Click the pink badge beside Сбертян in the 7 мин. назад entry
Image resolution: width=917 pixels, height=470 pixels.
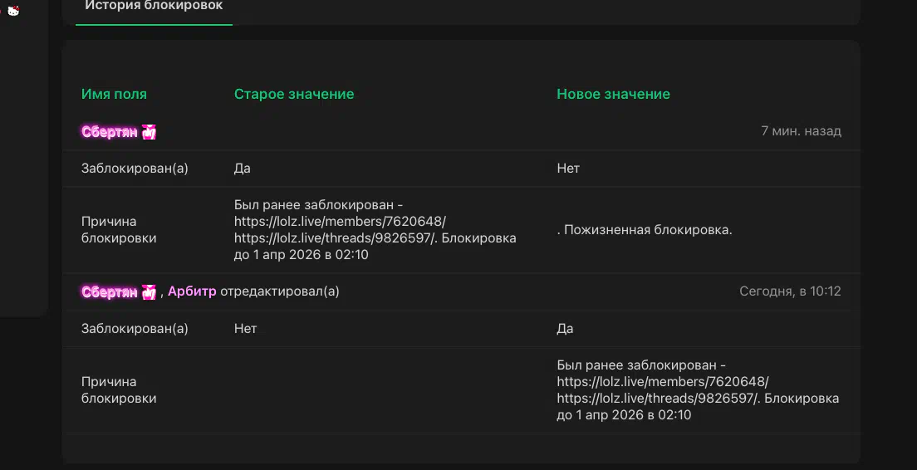[149, 132]
